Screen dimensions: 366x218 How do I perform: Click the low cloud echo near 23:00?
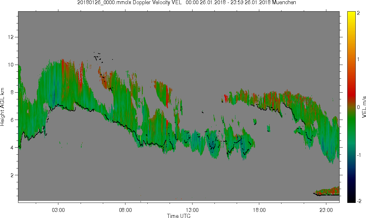click(x=327, y=192)
